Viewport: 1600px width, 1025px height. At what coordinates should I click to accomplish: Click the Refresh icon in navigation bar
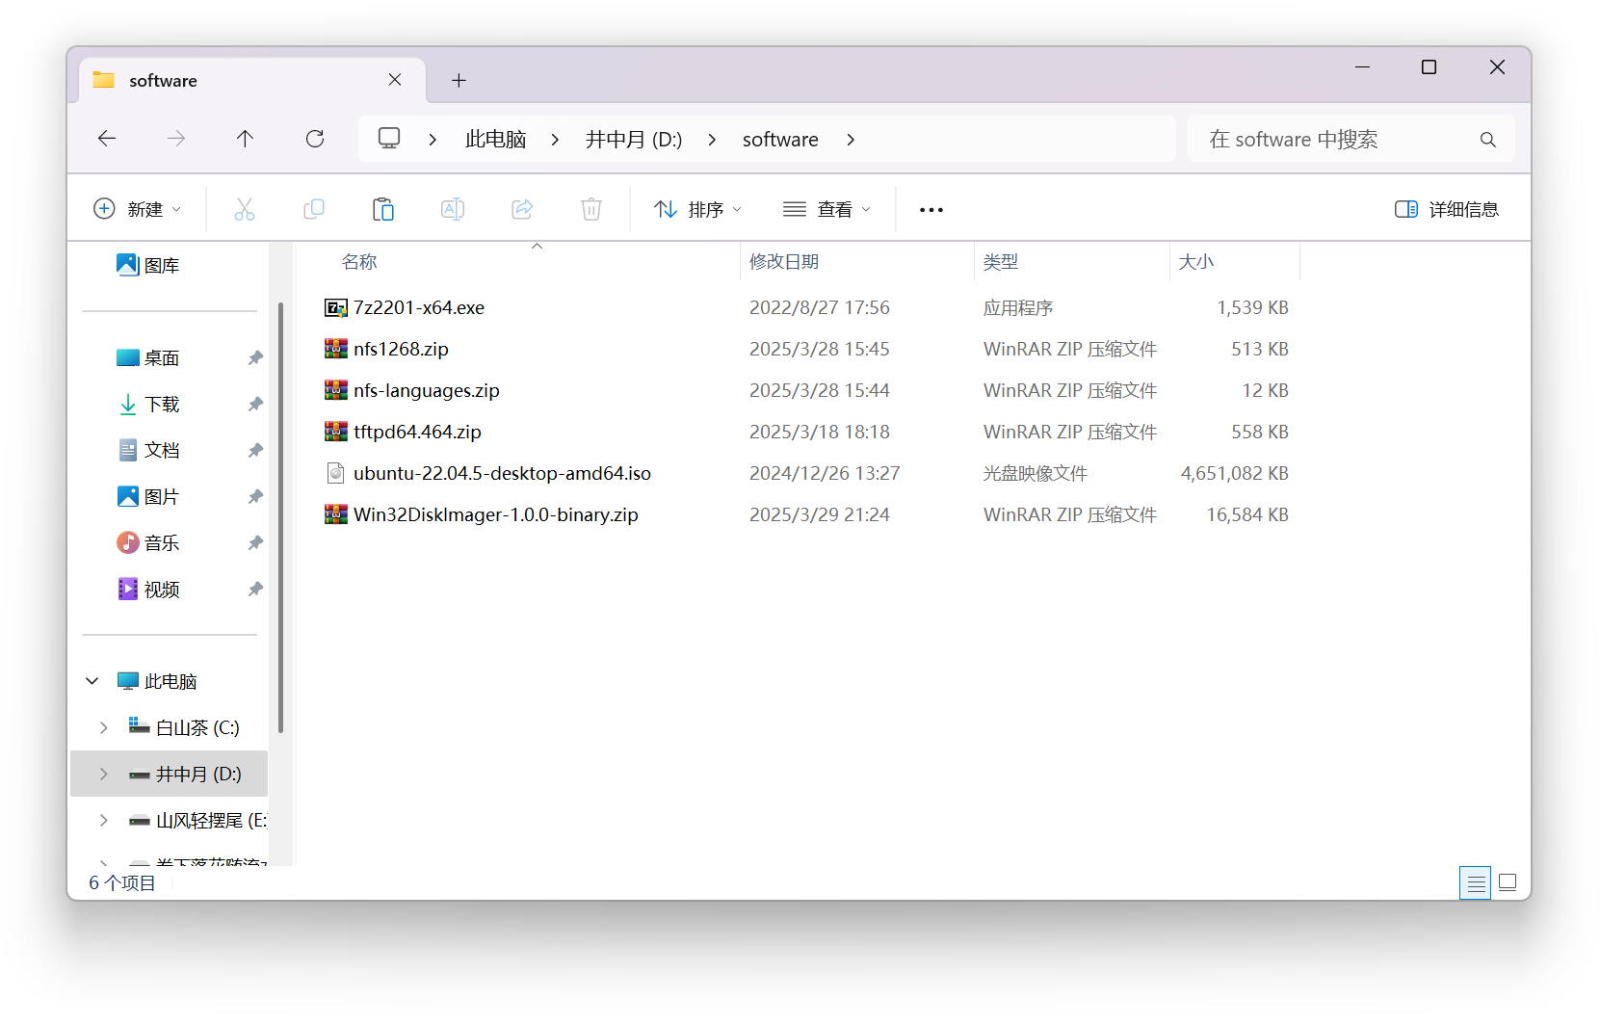tap(315, 139)
